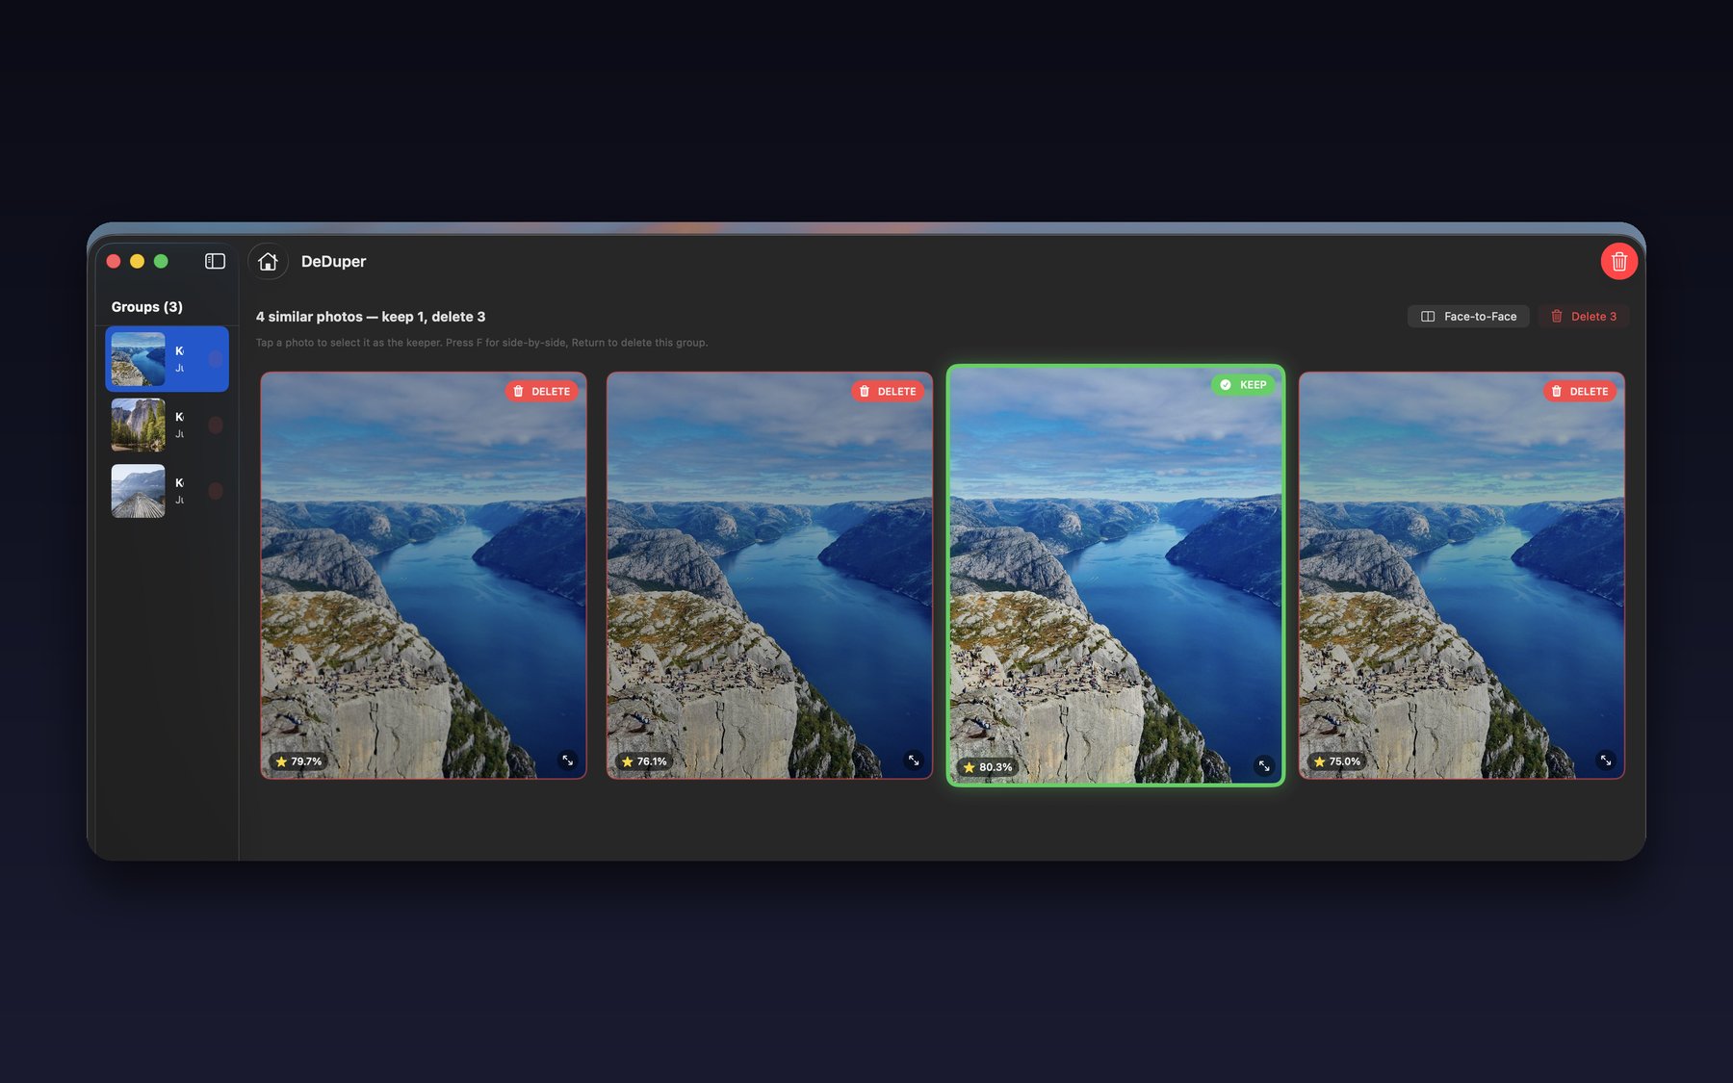The width and height of the screenshot is (1733, 1083).
Task: Select the forest cliff group thumbnail
Action: point(138,425)
